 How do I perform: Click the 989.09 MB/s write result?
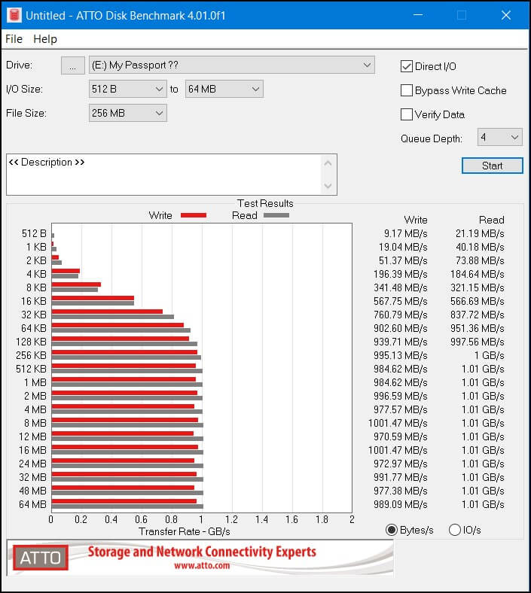click(x=401, y=504)
